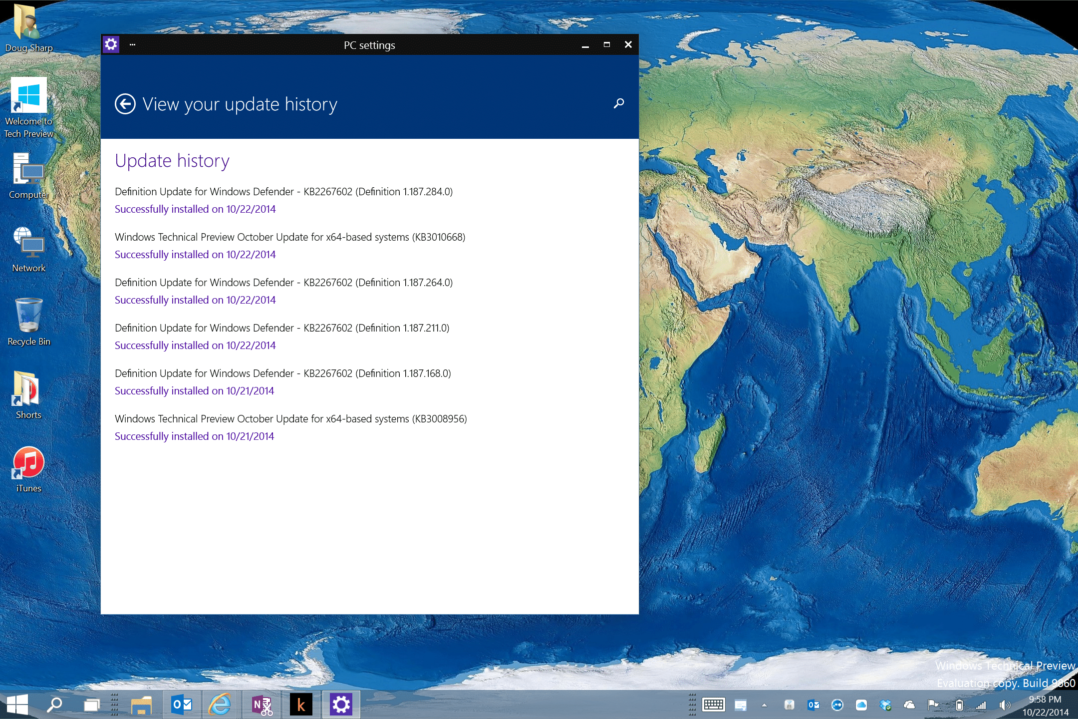Image resolution: width=1078 pixels, height=719 pixels.
Task: Show hidden tray icons arrow
Action: point(764,705)
